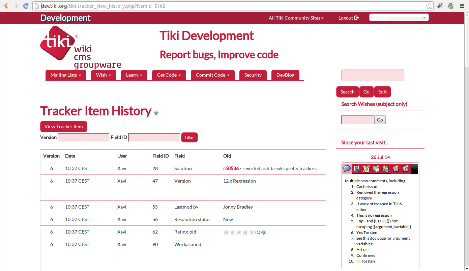The width and height of the screenshot is (469, 271).
Task: Open the blue padlock extension icon
Action: pyautogui.click(x=450, y=6)
